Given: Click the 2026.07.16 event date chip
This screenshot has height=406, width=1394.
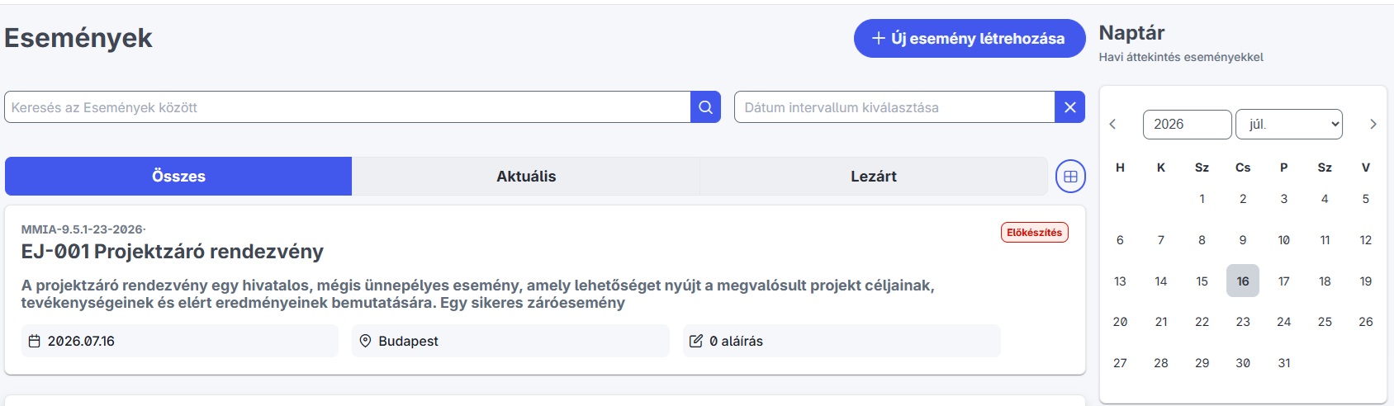Looking at the screenshot, I should click(179, 341).
